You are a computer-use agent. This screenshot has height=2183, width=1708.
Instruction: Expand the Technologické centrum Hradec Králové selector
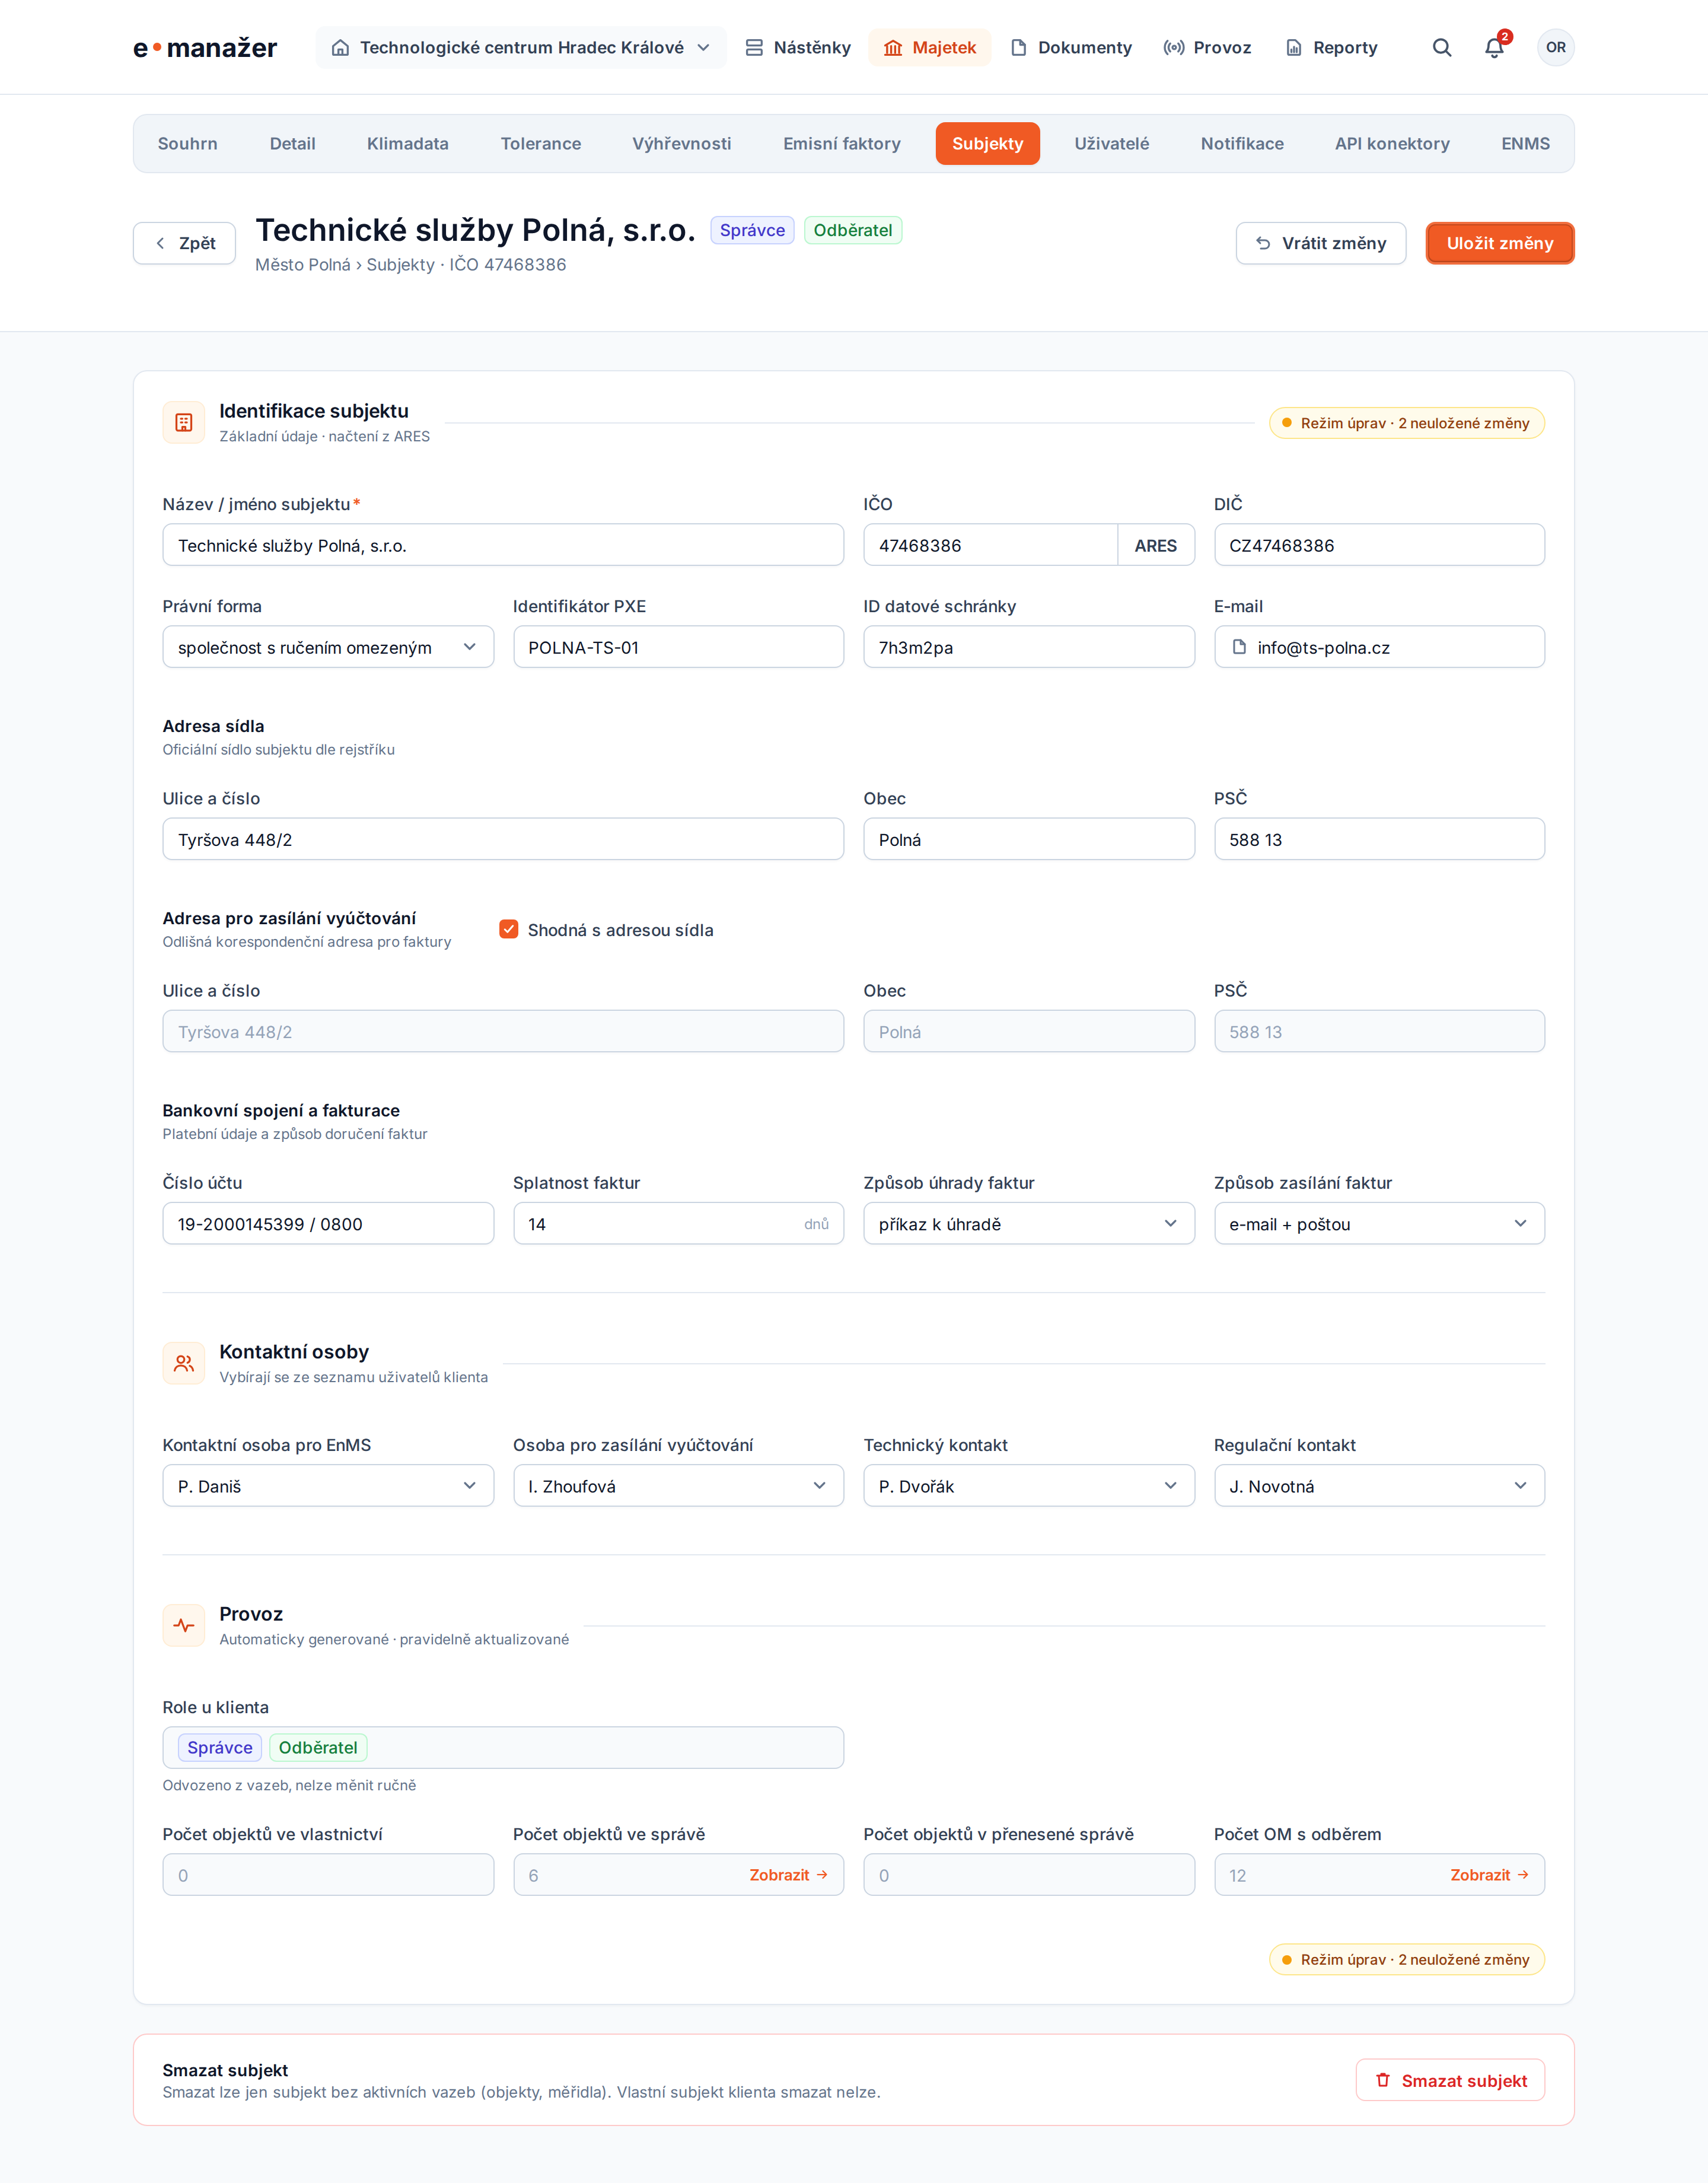click(x=521, y=47)
